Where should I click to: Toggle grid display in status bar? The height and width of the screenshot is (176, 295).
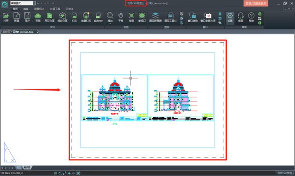tap(55, 173)
